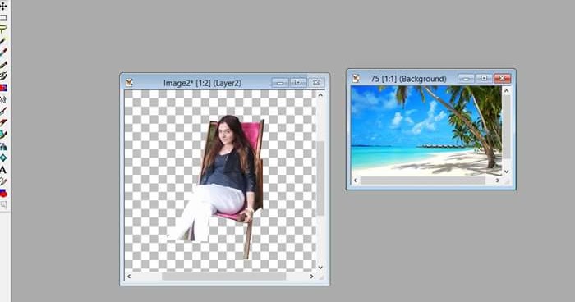Screen dimensions: 575x302
Task: Click up arrow of window 75 vertical scrollbar
Action: (x=507, y=90)
